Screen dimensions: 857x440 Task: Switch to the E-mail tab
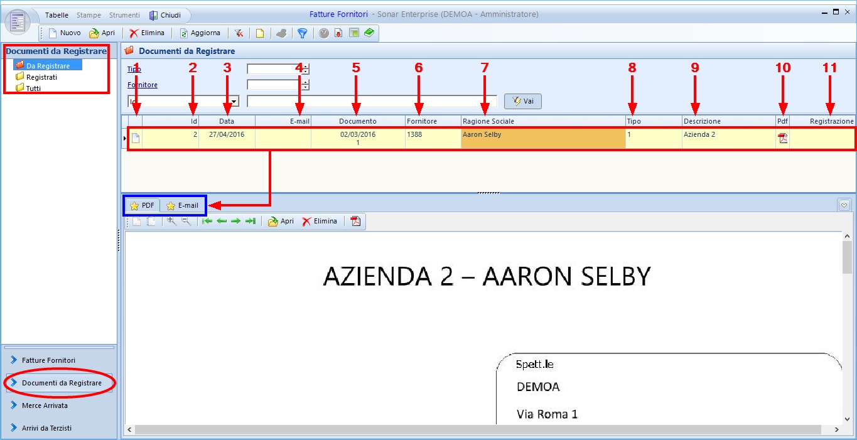[182, 205]
